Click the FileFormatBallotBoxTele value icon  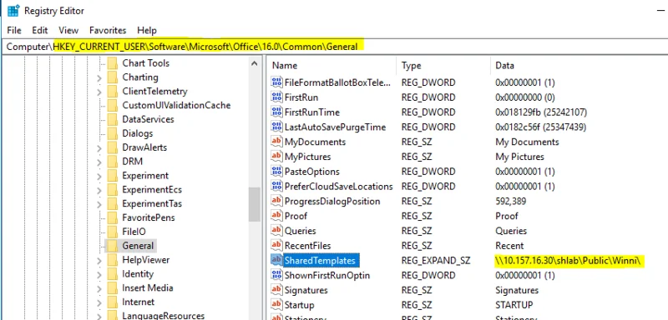(276, 82)
